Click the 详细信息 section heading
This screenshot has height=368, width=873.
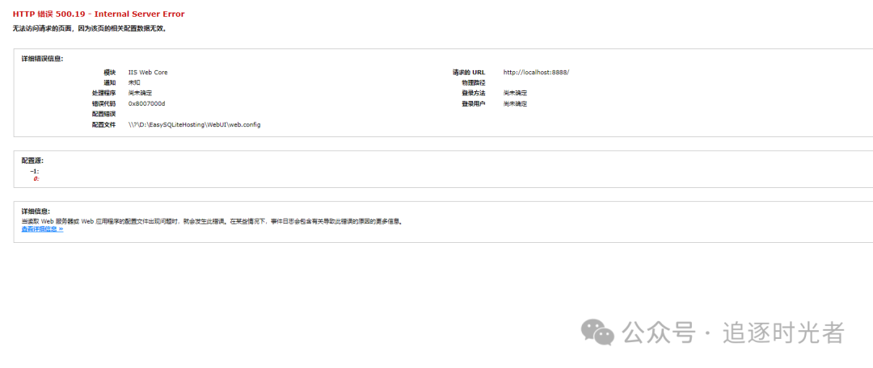(36, 211)
